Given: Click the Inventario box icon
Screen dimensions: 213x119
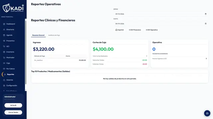Looking at the screenshot, I should 4,52.
